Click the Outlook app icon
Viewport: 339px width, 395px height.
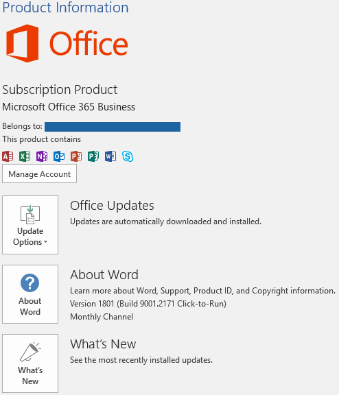59,156
